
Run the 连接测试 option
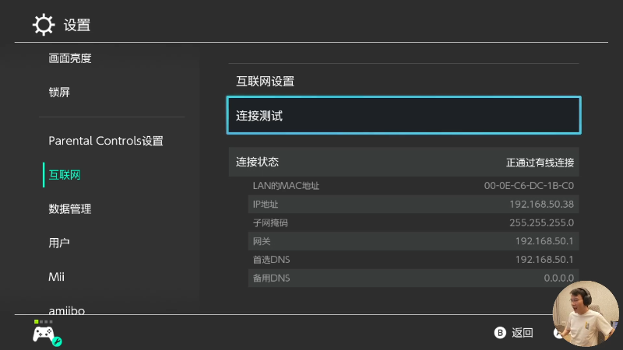tap(403, 115)
